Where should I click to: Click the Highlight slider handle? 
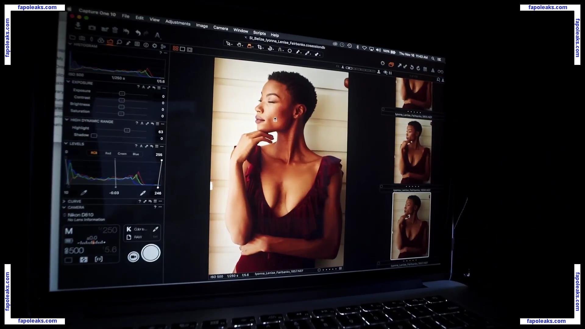[127, 130]
